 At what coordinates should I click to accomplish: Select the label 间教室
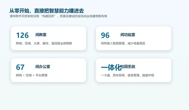click(x=41, y=35)
